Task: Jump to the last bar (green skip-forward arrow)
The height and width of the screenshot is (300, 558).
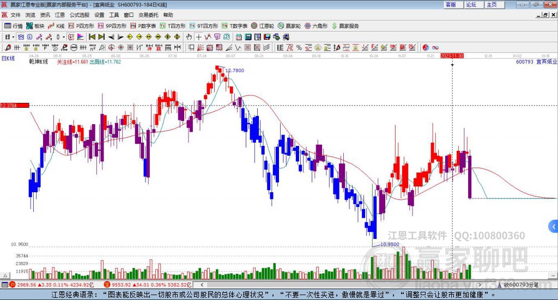Action: 101,37
